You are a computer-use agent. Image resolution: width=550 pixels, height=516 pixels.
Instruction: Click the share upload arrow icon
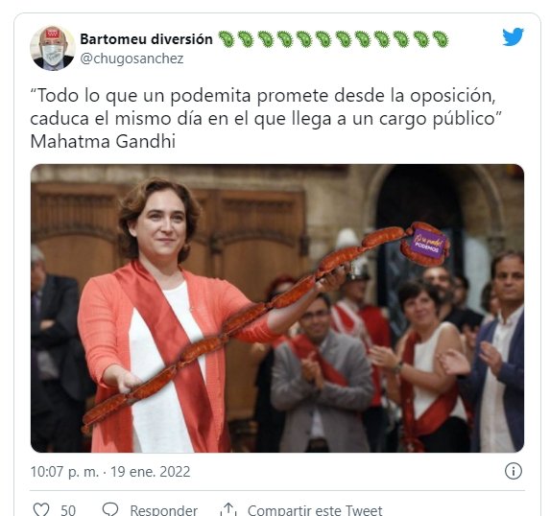228,509
